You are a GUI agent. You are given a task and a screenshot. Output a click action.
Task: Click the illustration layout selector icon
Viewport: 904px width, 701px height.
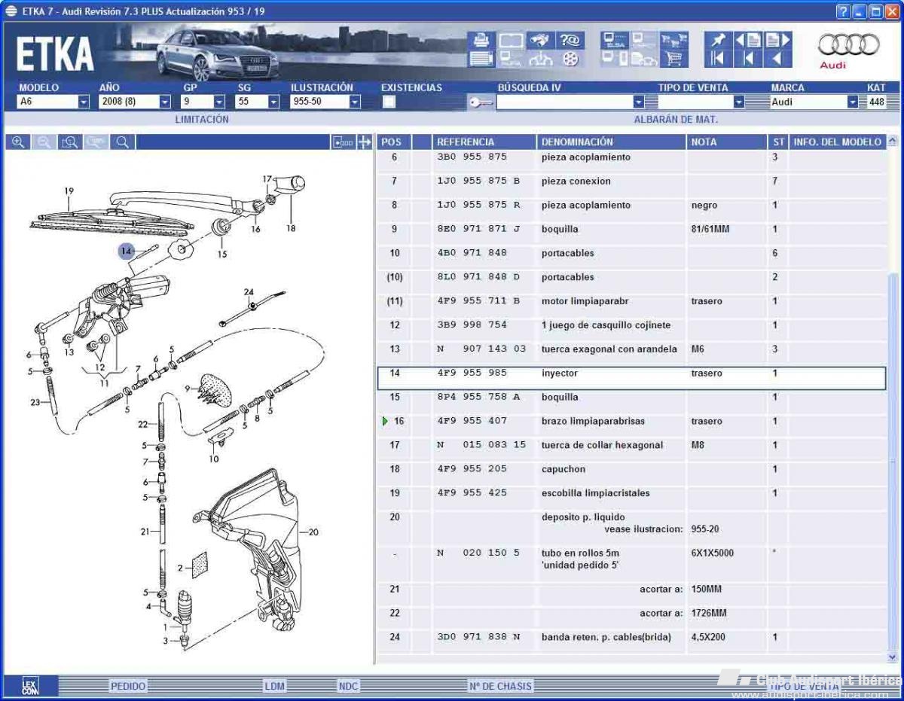[343, 142]
